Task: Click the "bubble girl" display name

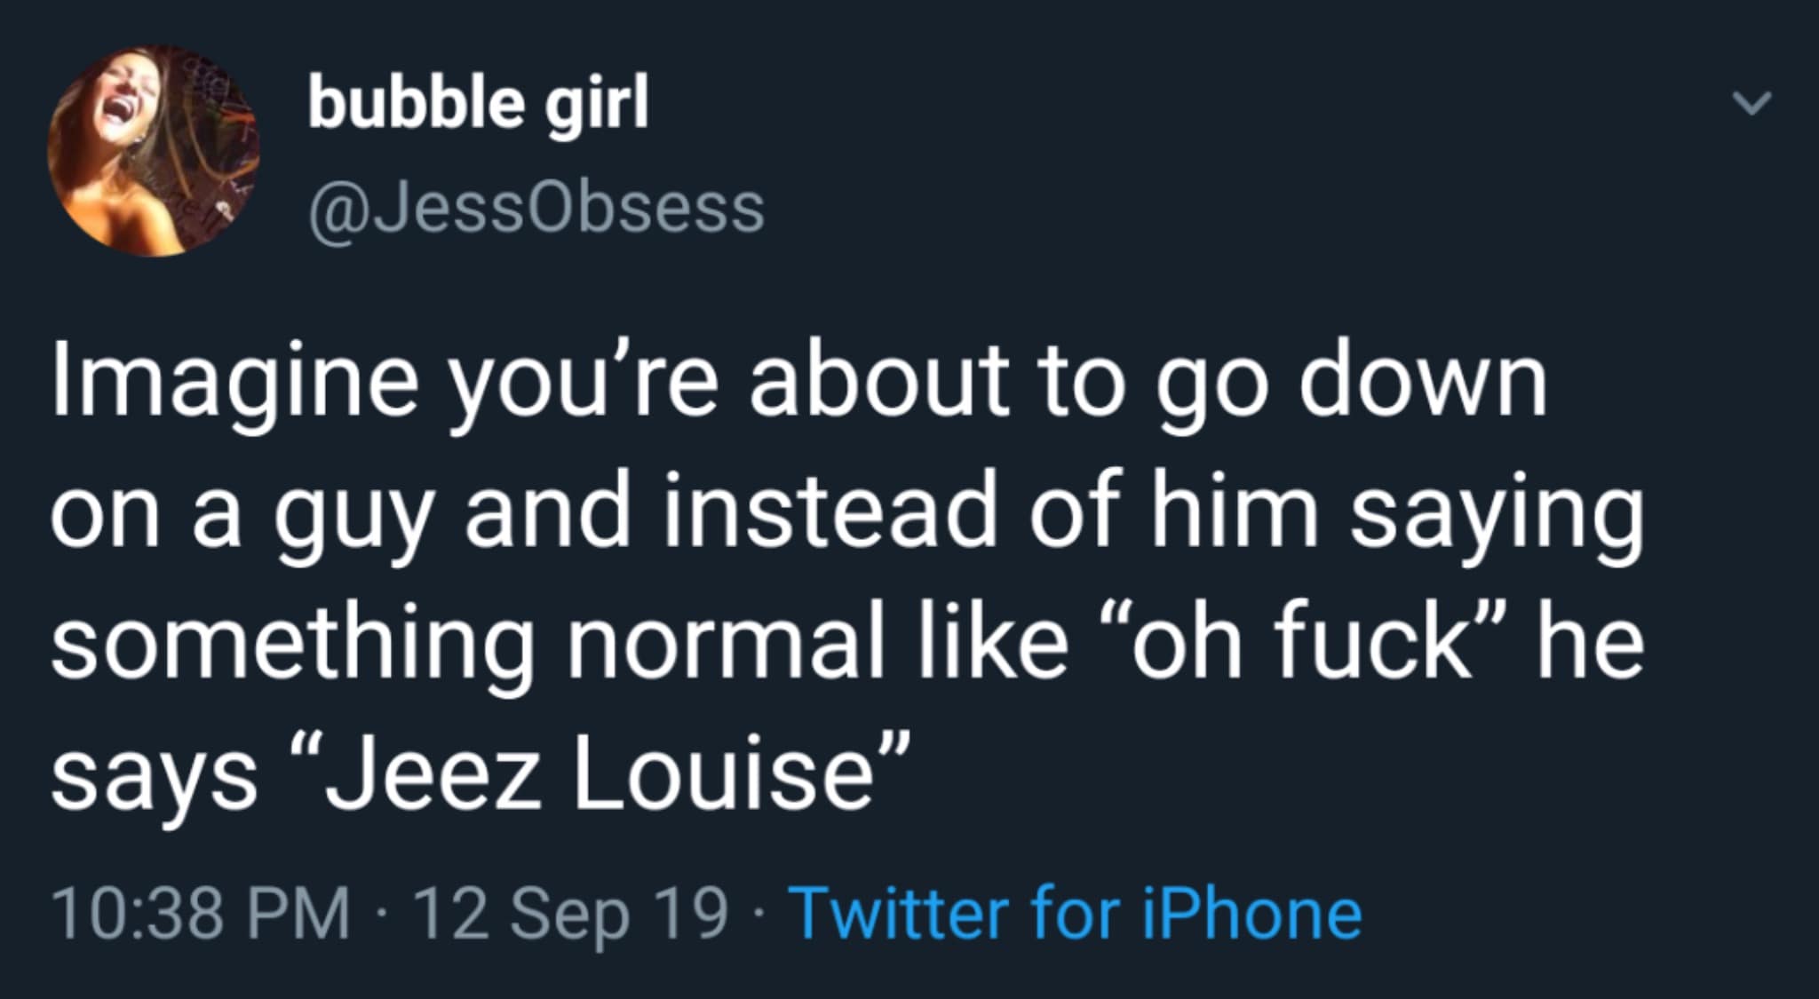Action: tap(478, 104)
